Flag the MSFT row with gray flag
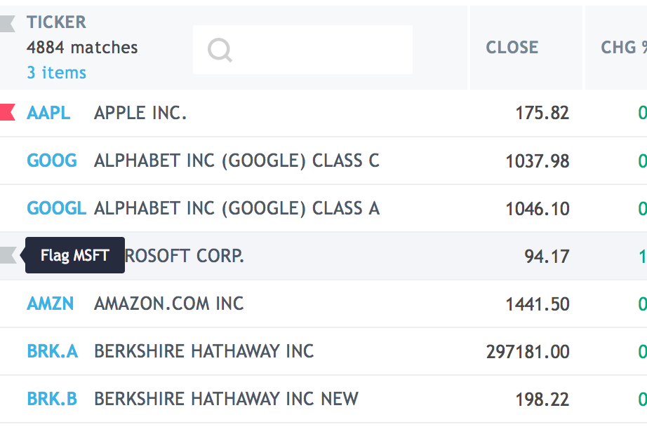Viewport: 647px width, 436px height. coord(8,255)
